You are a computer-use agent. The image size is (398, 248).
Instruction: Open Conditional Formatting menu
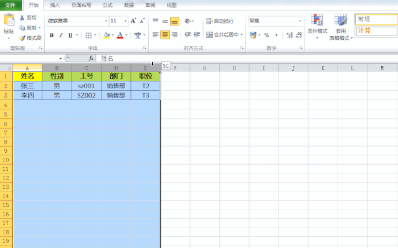pos(317,27)
